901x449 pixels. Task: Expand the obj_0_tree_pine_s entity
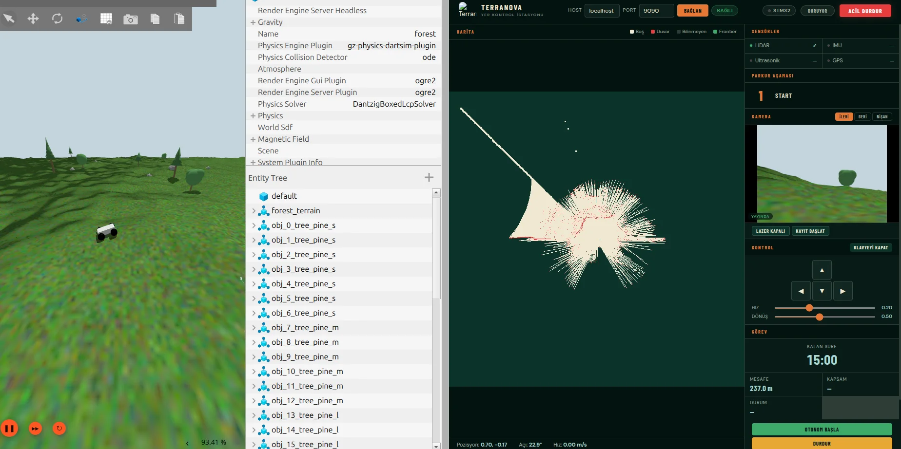pos(254,225)
